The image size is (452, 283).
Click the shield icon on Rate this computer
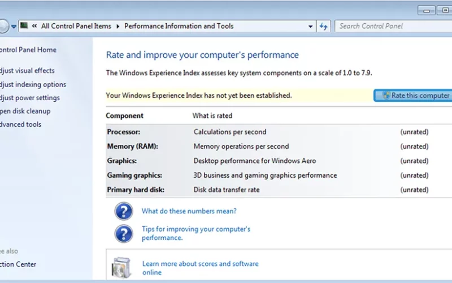click(x=386, y=95)
